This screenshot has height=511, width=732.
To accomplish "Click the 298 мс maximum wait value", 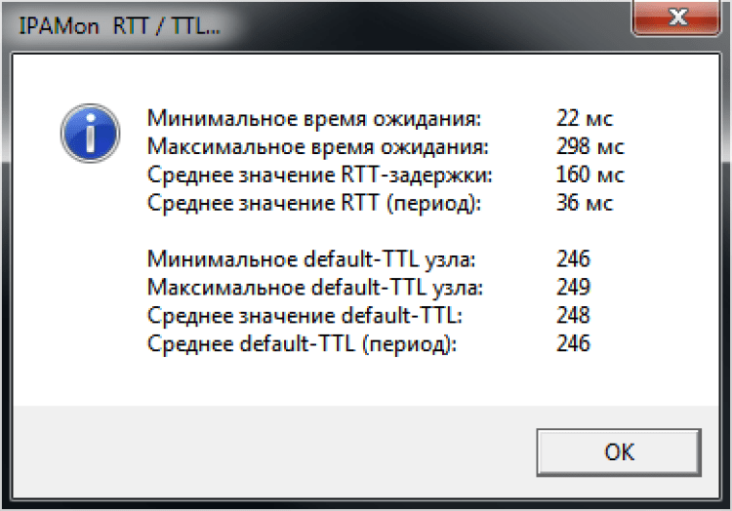I will 590,147.
